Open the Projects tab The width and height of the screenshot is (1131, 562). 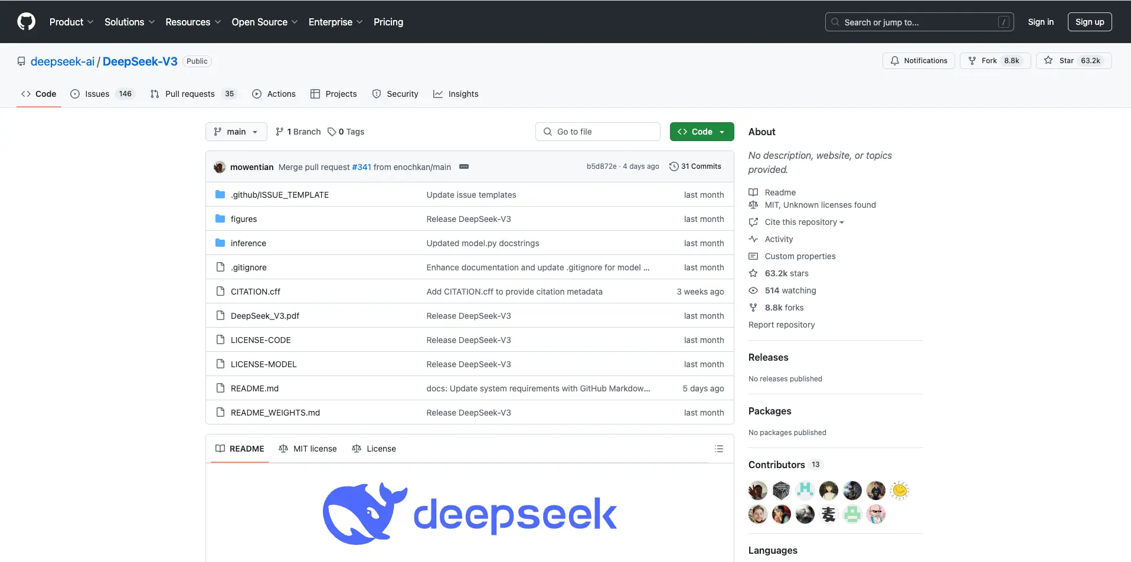click(334, 94)
